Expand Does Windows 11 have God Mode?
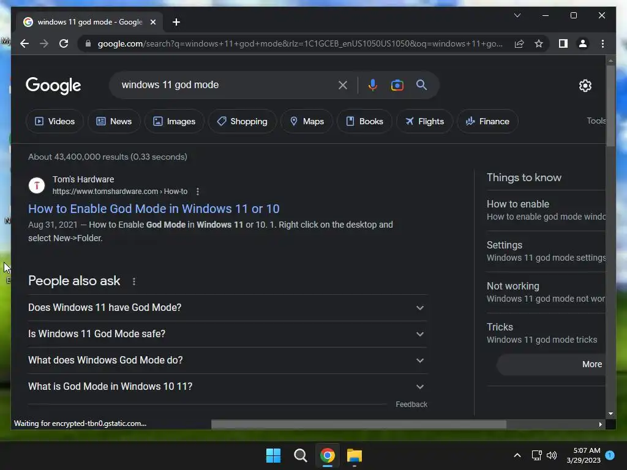The image size is (627, 470). [x=228, y=308]
